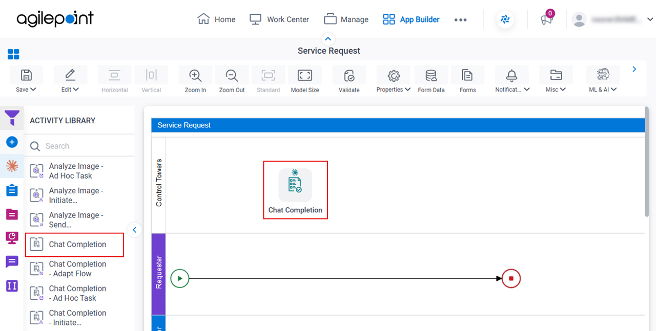Screen dimensions: 656x331
Task: Click the Validate icon
Action: pos(349,76)
